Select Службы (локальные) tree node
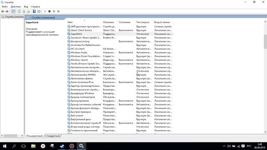 (x=12, y=17)
